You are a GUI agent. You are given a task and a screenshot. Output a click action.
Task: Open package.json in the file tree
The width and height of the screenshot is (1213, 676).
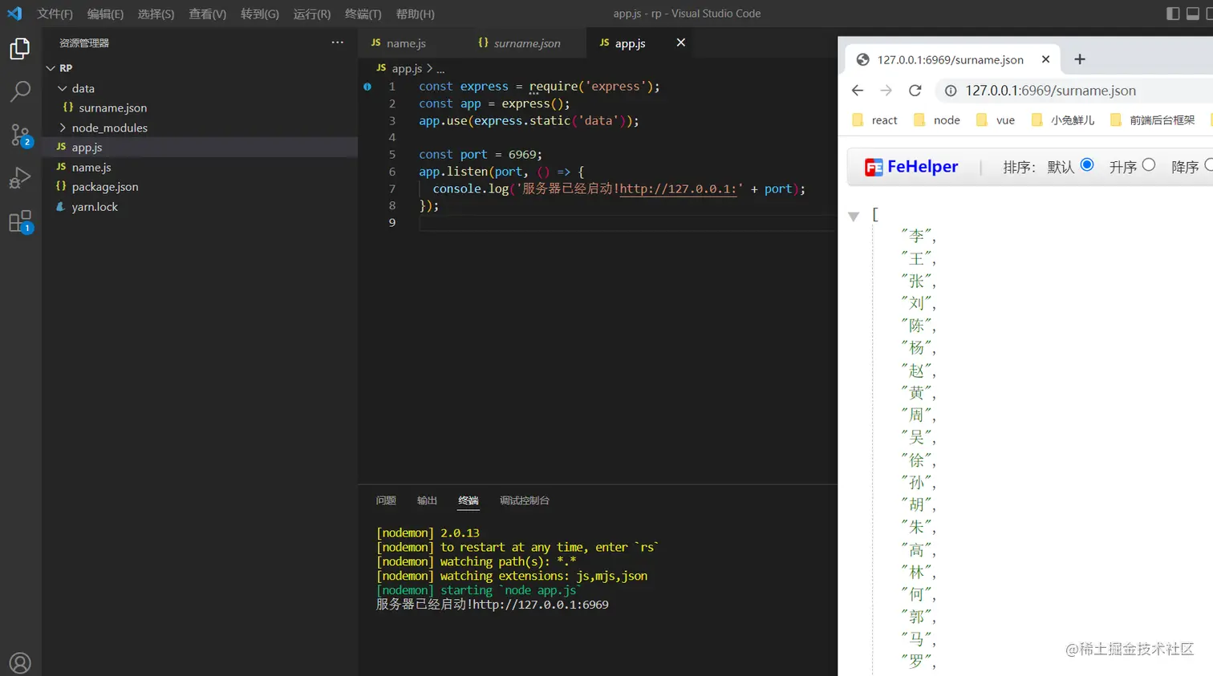point(200,186)
